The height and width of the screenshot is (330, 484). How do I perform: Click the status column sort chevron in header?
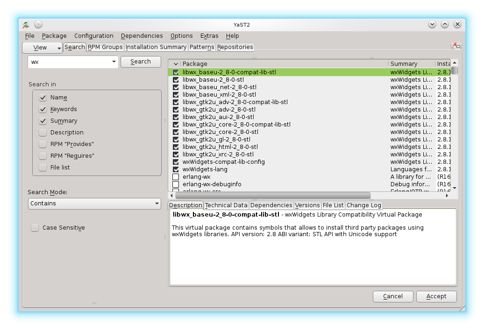[x=176, y=64]
